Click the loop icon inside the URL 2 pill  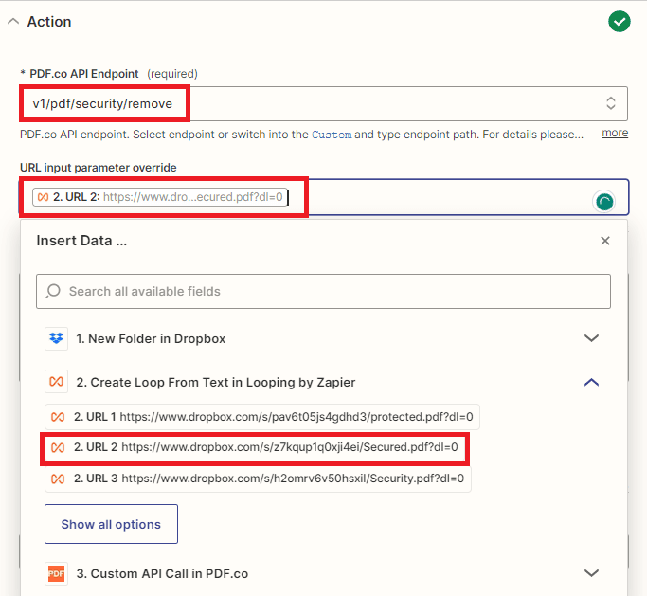tap(43, 197)
